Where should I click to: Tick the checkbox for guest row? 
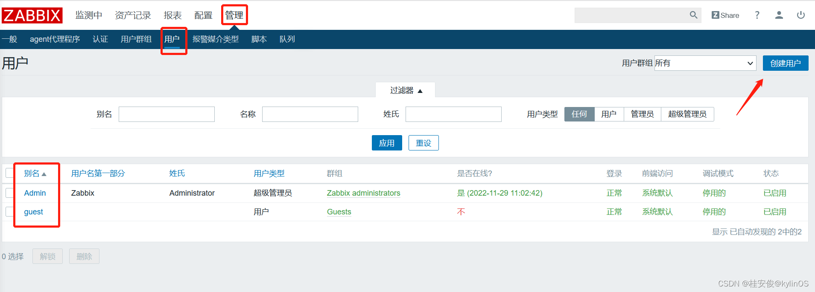coord(10,212)
